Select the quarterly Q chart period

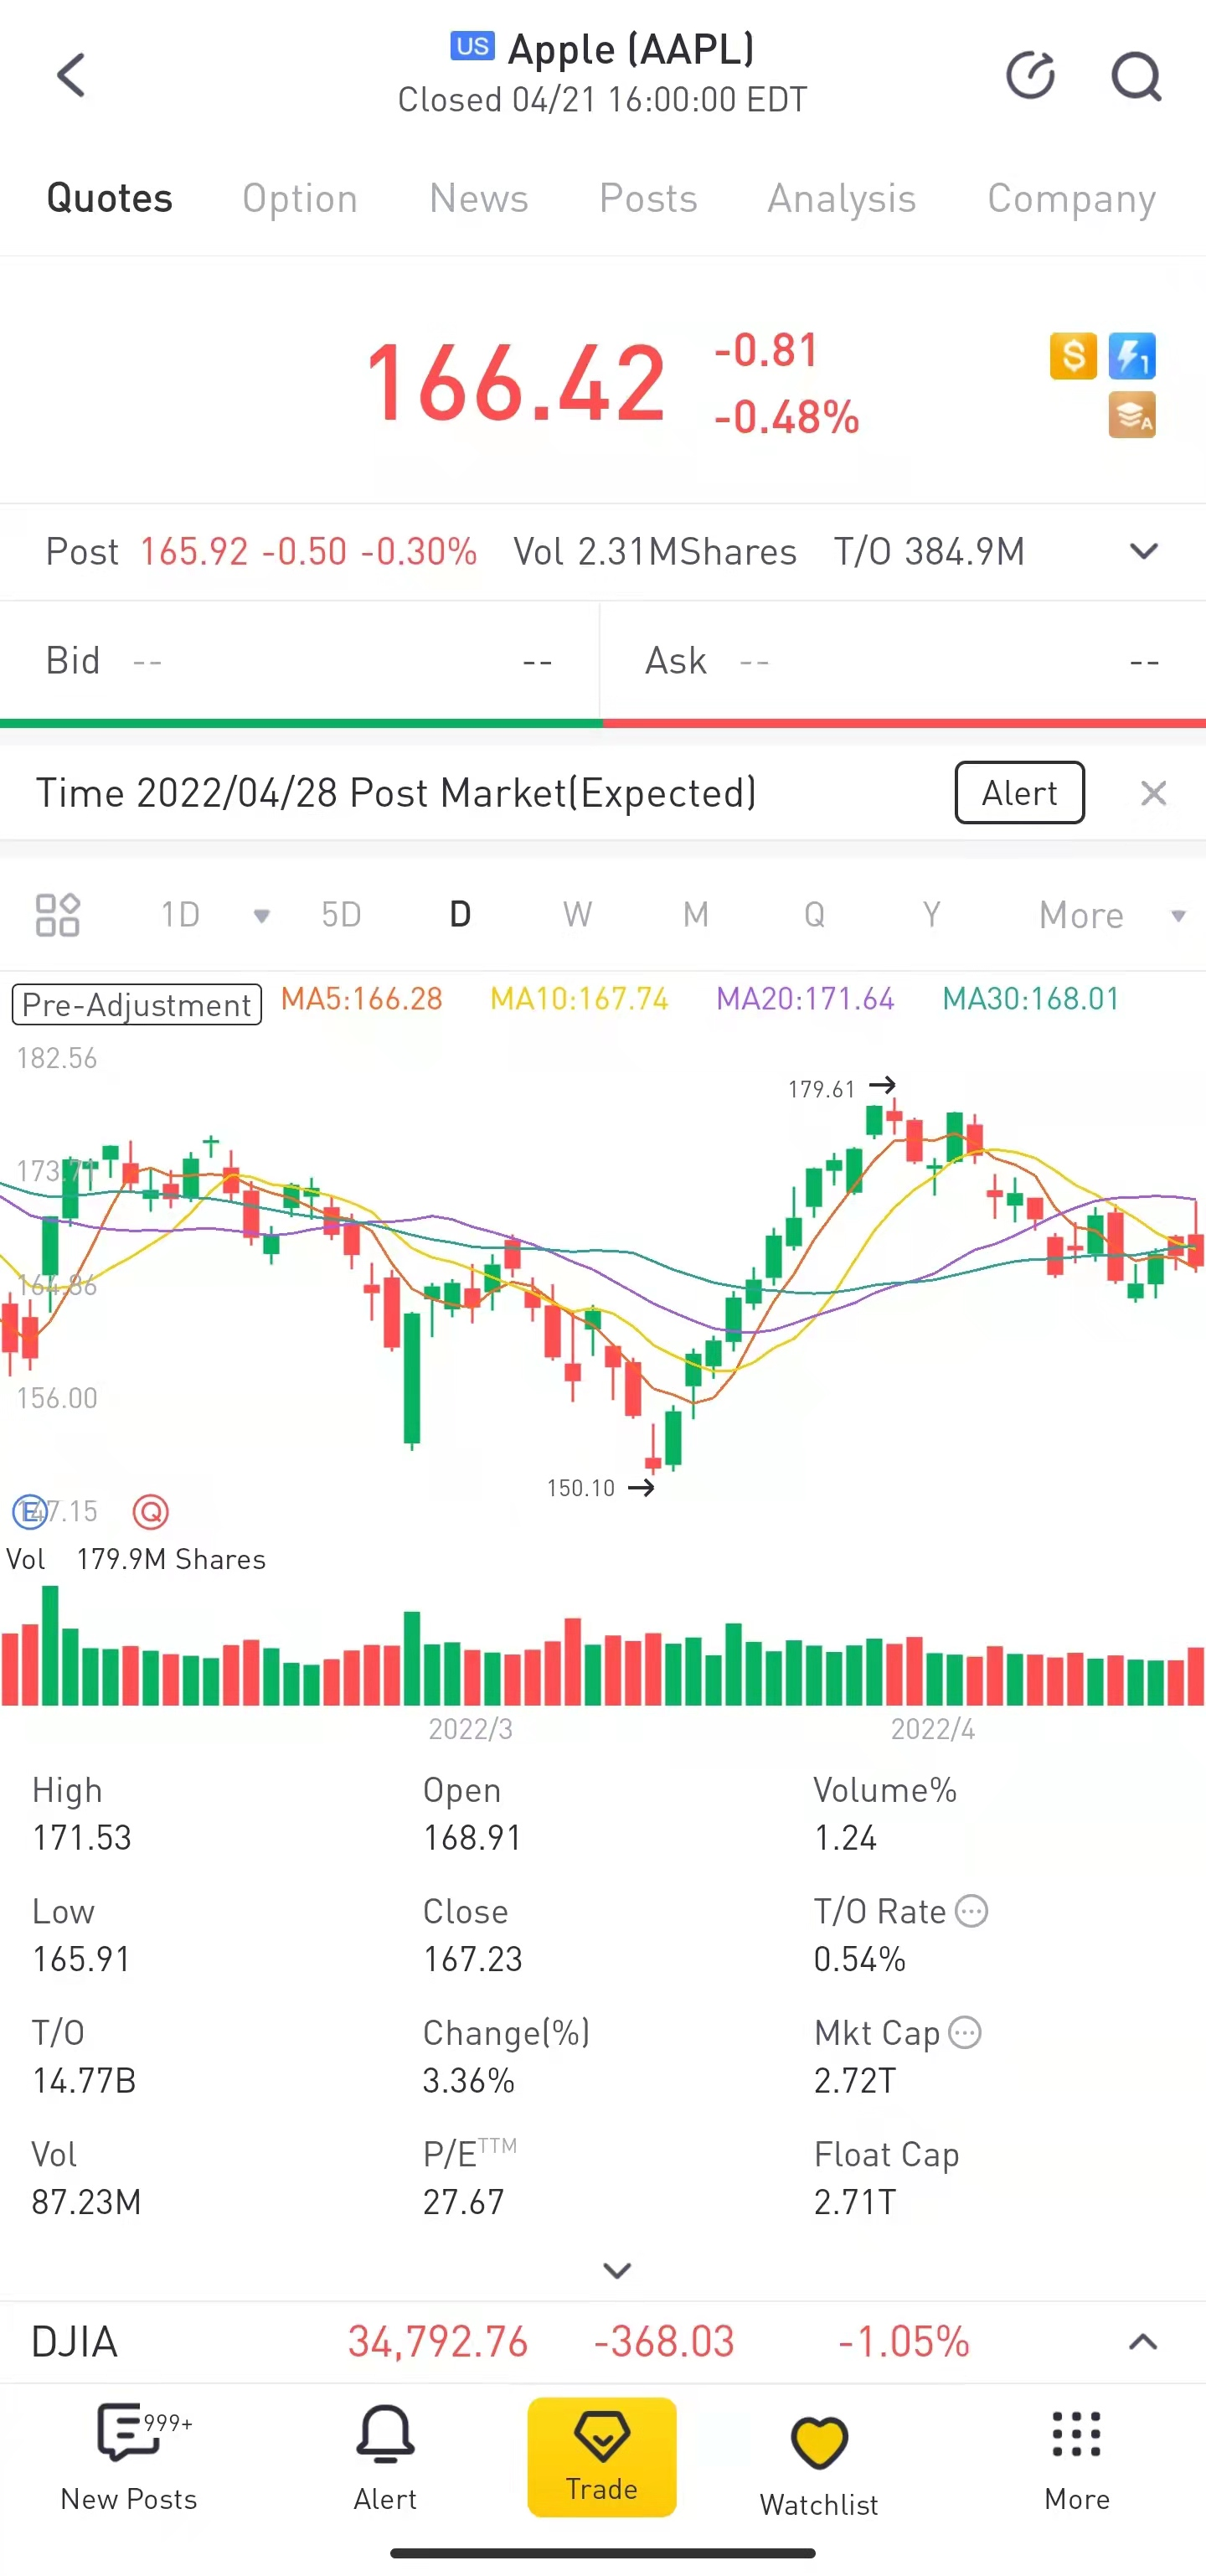click(814, 914)
